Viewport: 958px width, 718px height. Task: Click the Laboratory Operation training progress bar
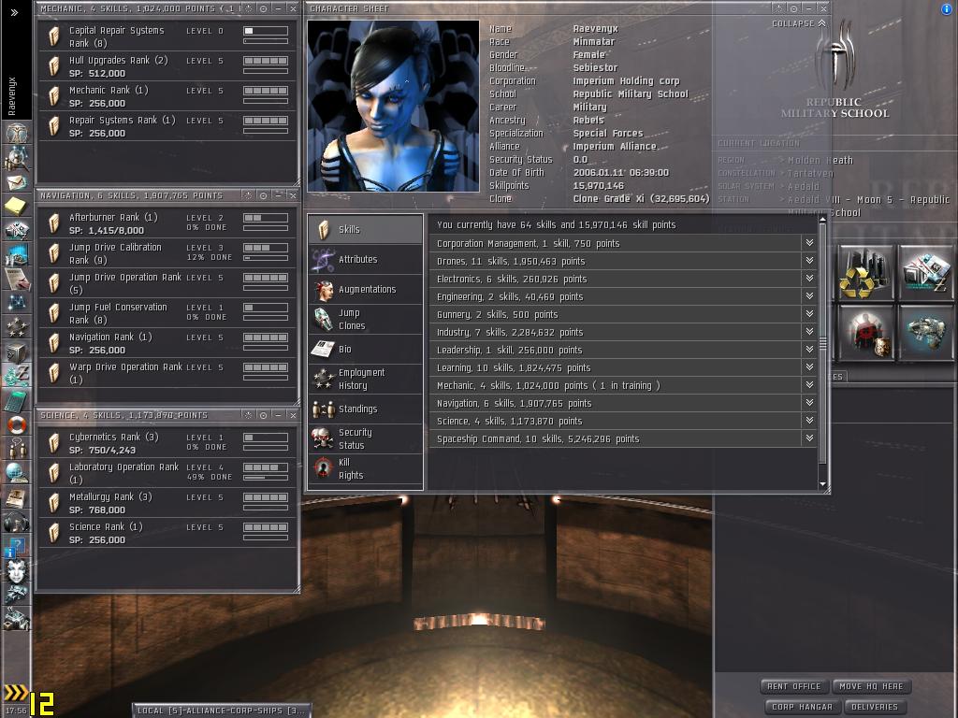tap(265, 478)
